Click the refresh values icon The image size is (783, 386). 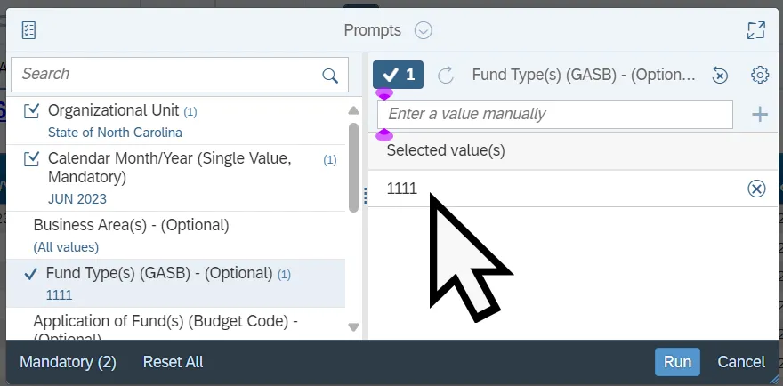447,76
